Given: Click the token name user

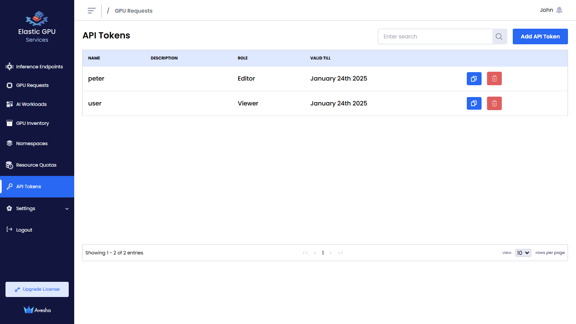Looking at the screenshot, I should click(x=95, y=103).
